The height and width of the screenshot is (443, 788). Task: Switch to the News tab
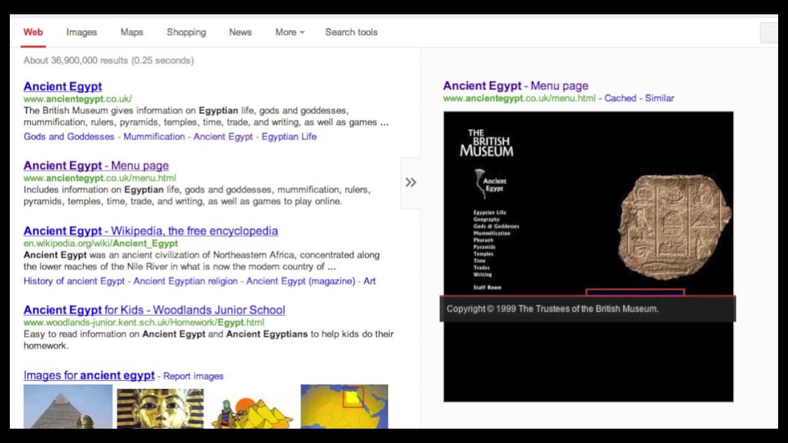tap(240, 32)
